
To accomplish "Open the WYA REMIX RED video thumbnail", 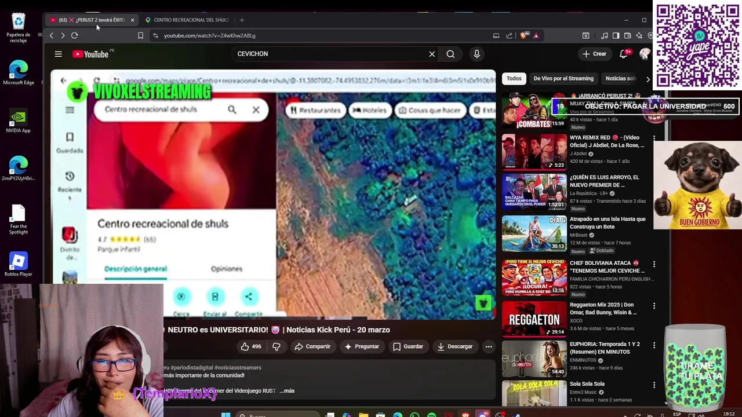I will pos(534,152).
